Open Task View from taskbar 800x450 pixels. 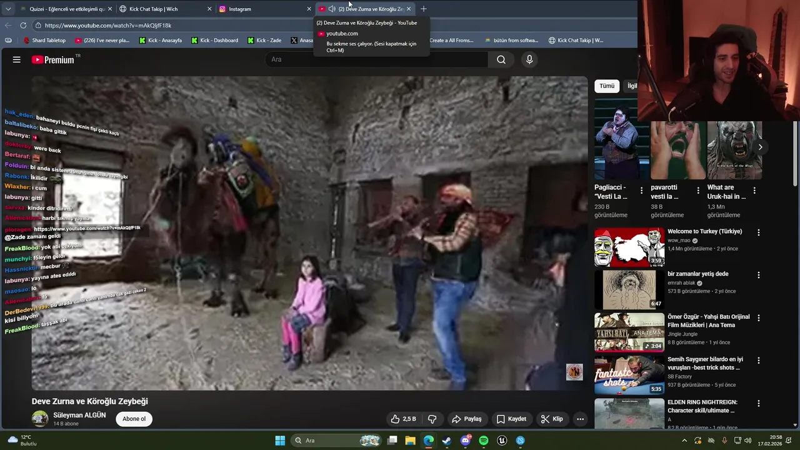[x=392, y=441]
